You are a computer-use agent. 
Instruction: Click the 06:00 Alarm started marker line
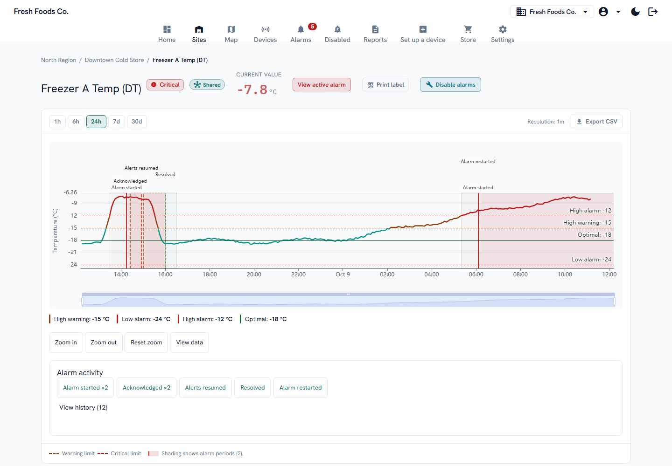click(478, 231)
